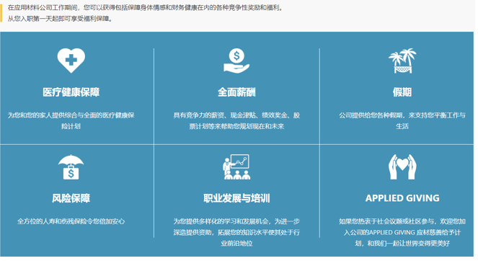Click the line 从您入职第一天起即可享受福利保障
Image resolution: width=478 pixels, height=261 pixels.
(x=61, y=19)
